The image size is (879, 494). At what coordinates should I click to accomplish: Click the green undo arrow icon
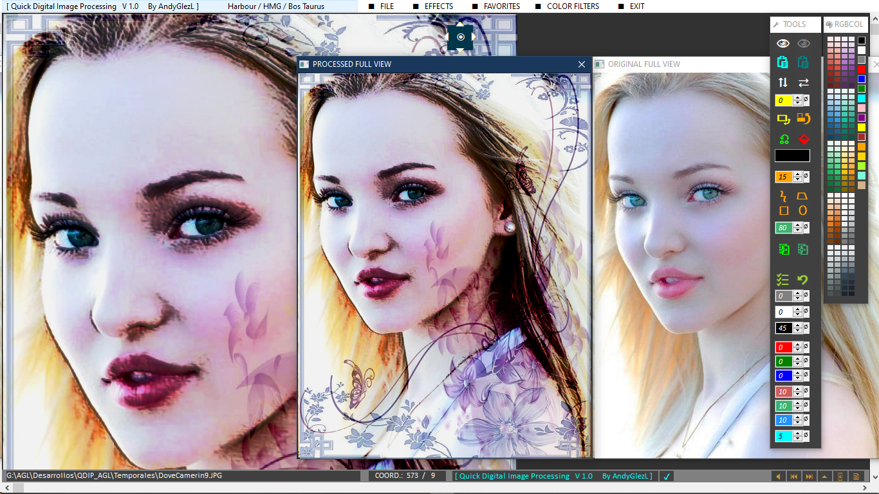point(803,280)
